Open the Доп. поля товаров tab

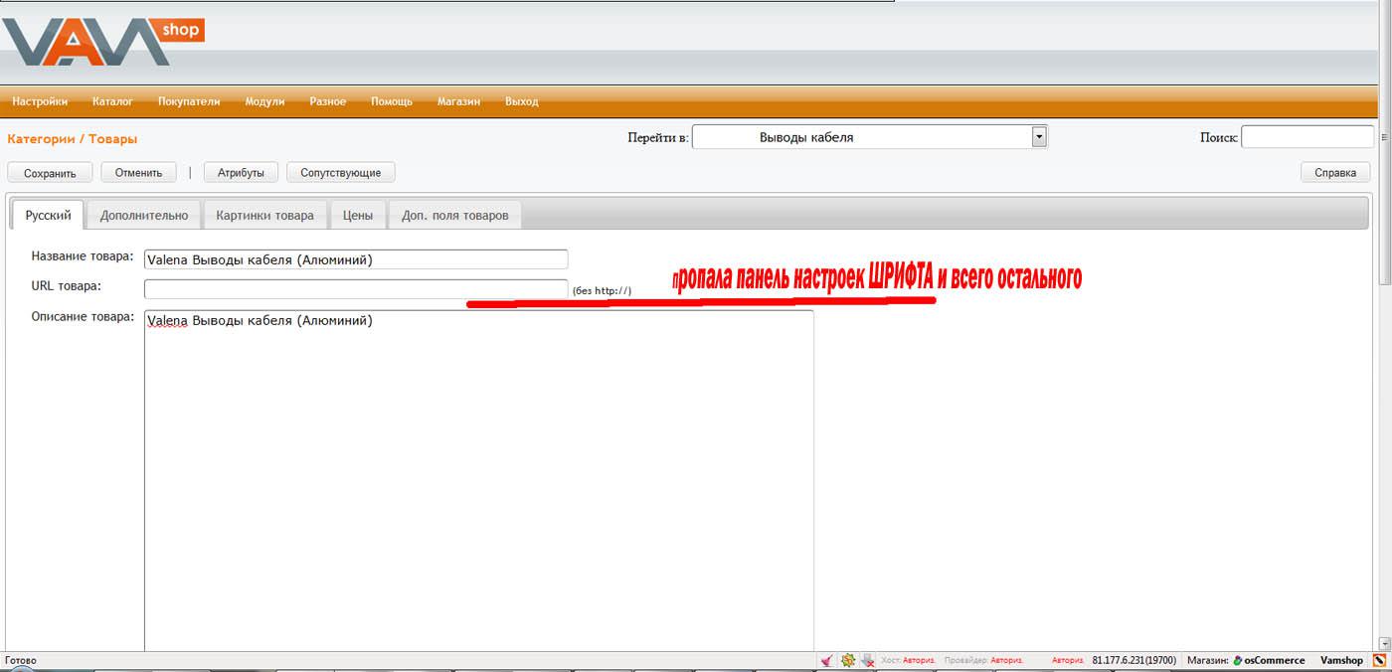pyautogui.click(x=454, y=215)
